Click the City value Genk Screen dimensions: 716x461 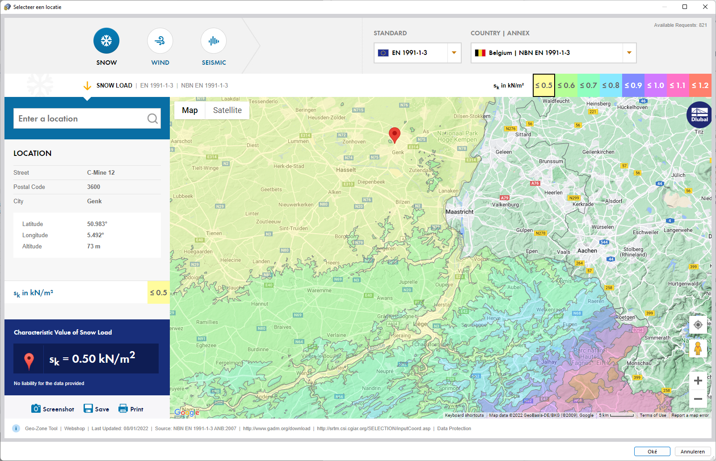tap(94, 201)
